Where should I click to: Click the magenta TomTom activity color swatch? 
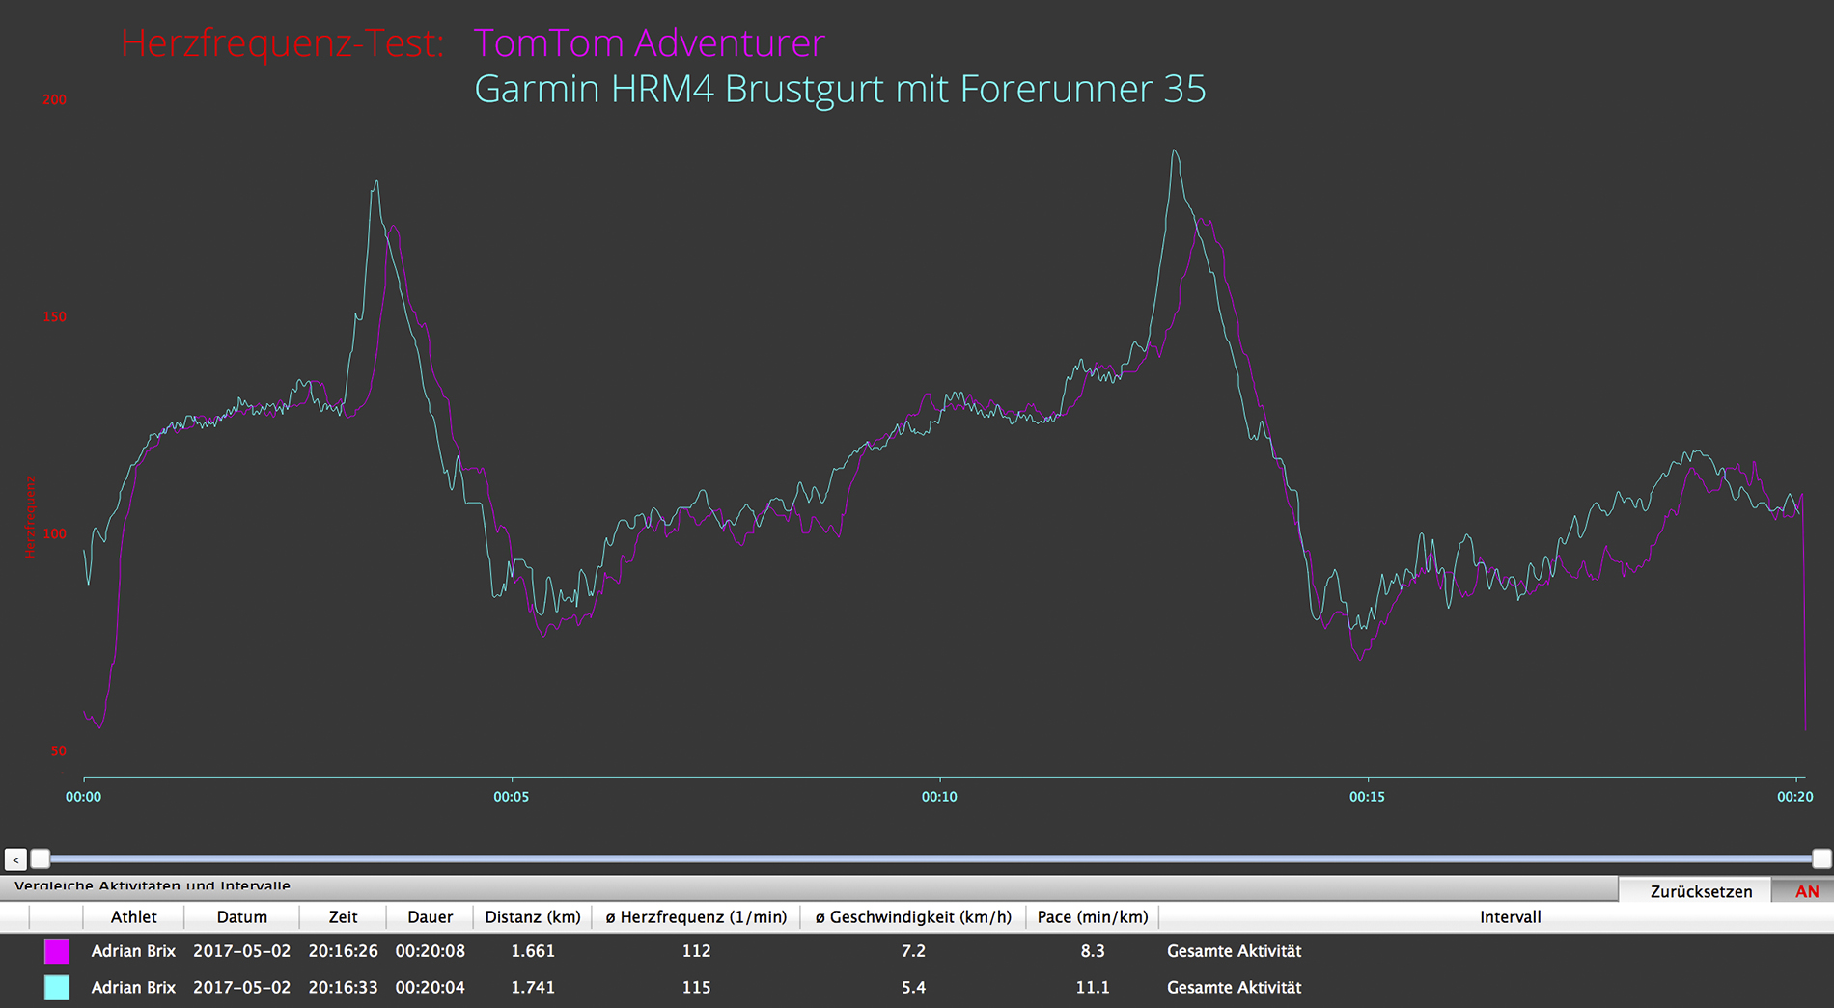pyautogui.click(x=57, y=951)
